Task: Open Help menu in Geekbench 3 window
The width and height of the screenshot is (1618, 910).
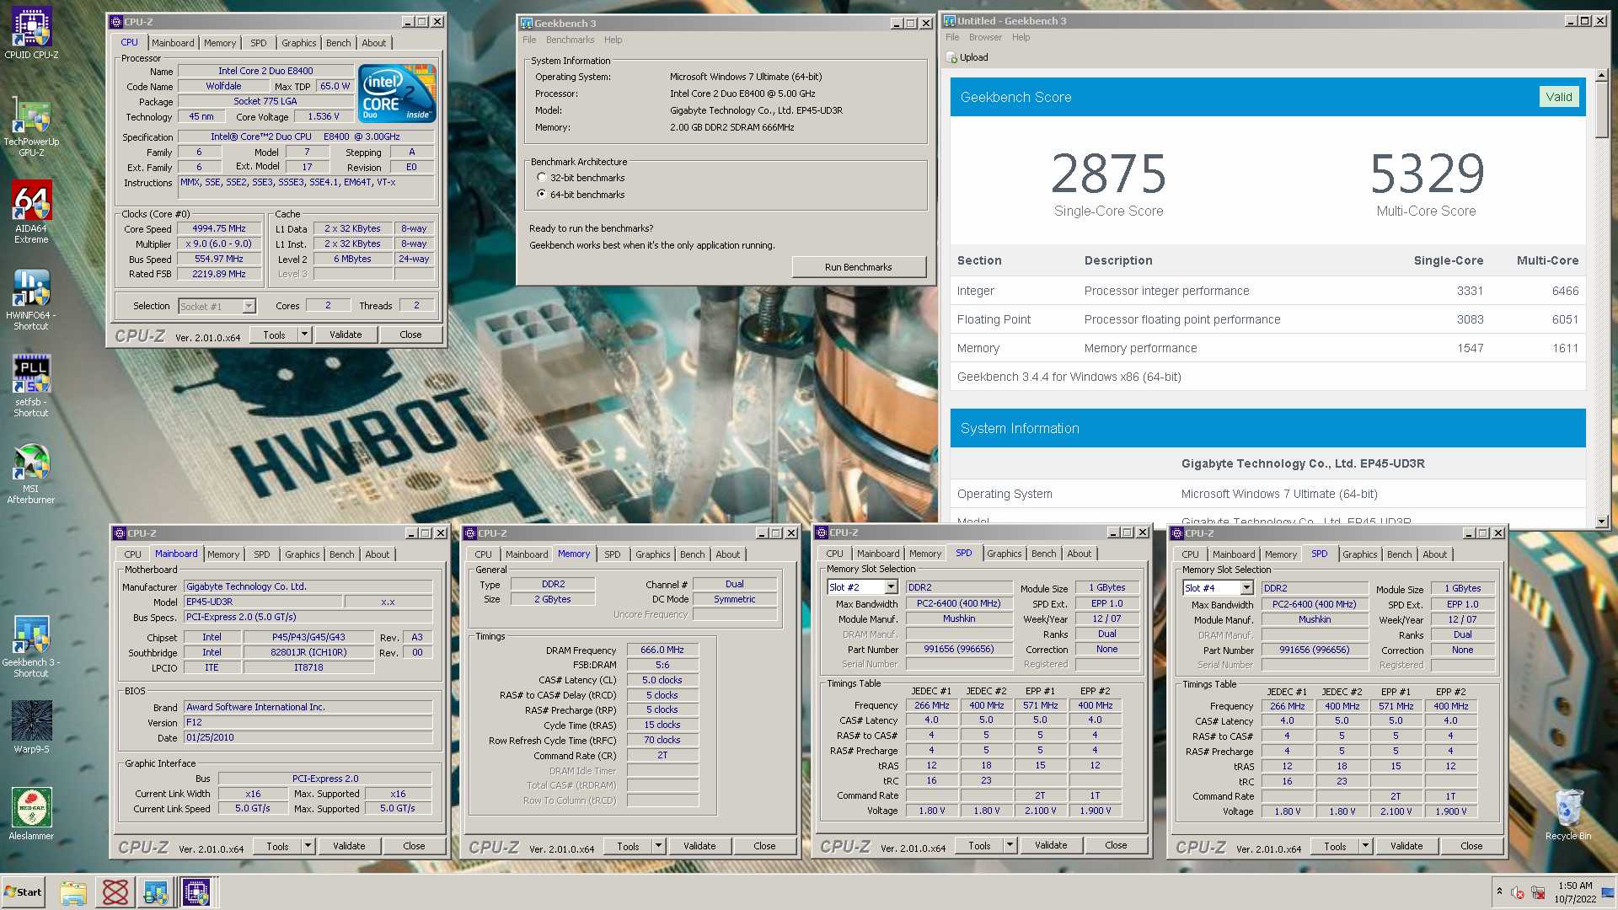Action: tap(613, 40)
